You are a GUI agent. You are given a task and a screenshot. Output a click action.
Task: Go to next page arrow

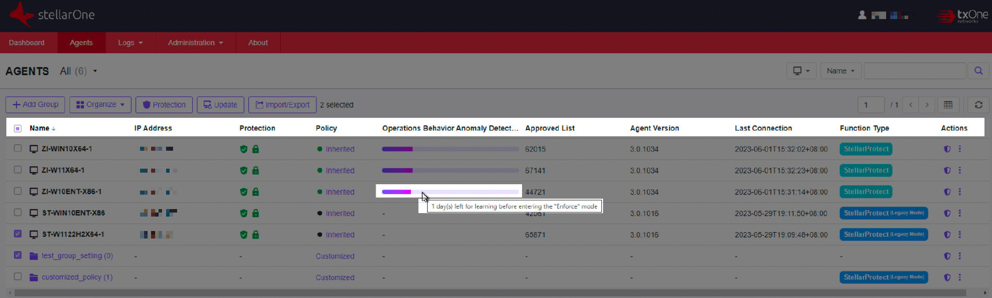point(927,105)
